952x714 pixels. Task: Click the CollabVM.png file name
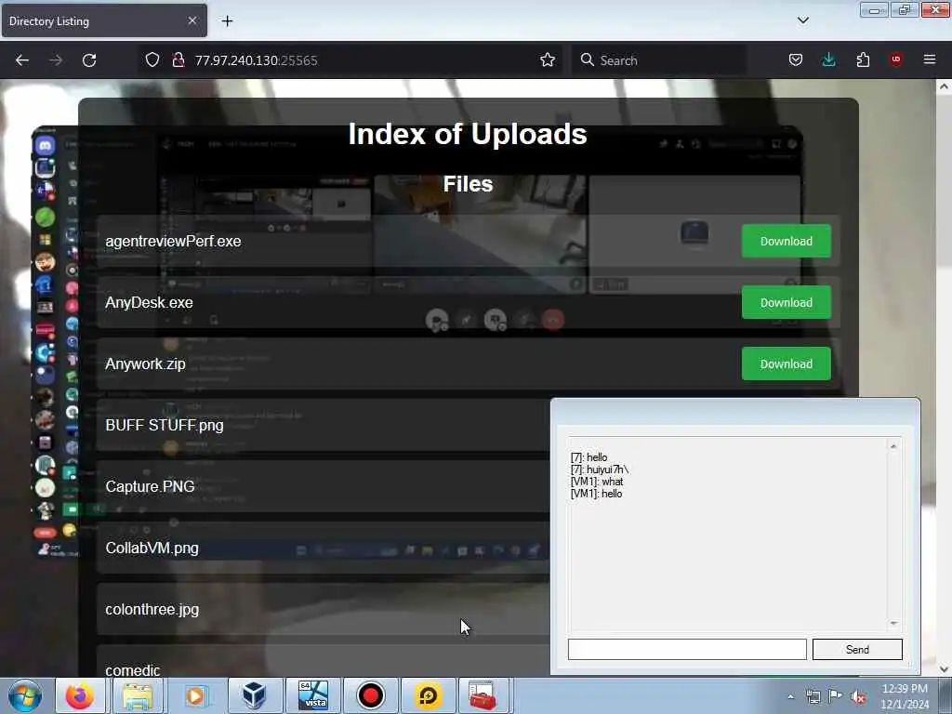click(152, 548)
